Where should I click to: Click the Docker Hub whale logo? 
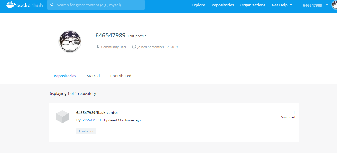pos(11,5)
